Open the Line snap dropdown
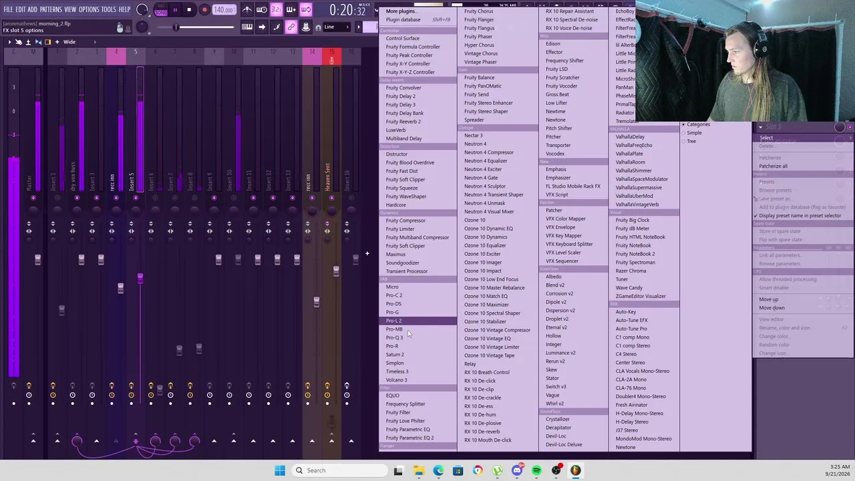This screenshot has width=855, height=481. [x=338, y=27]
